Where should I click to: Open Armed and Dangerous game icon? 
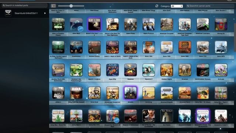tap(112, 93)
